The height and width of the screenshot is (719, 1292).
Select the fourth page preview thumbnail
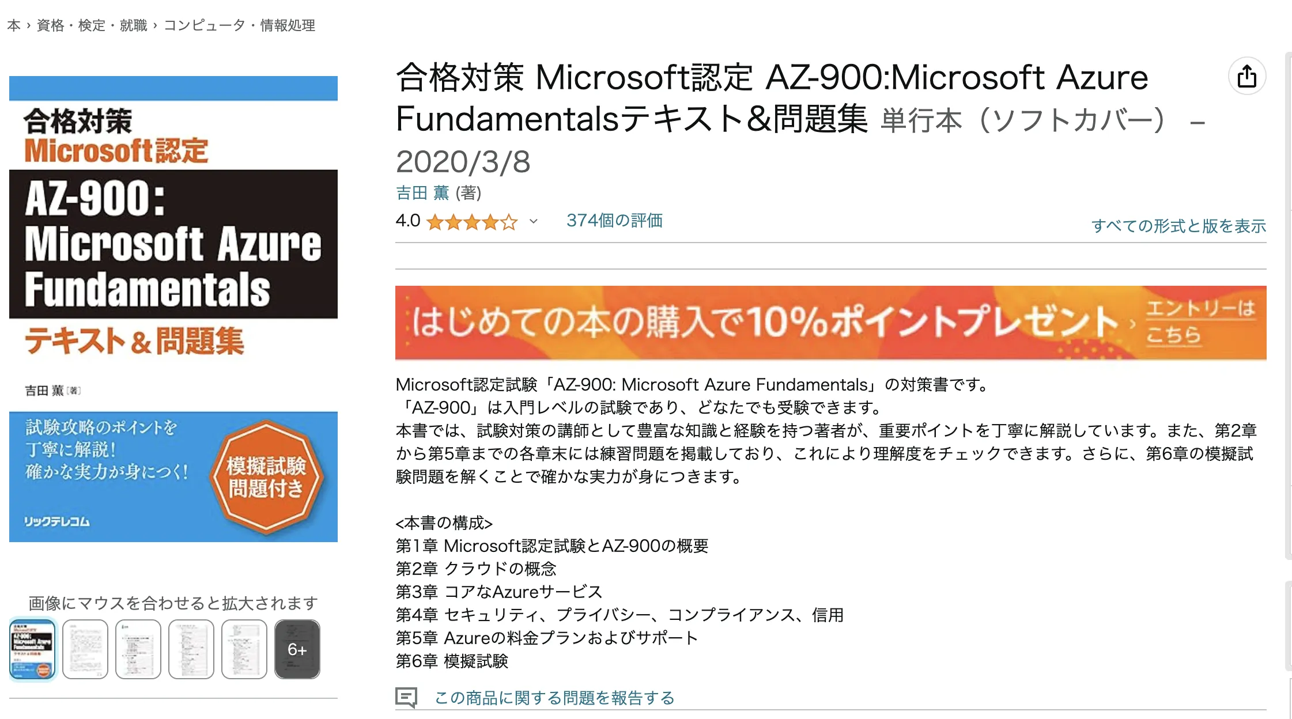pyautogui.click(x=191, y=649)
